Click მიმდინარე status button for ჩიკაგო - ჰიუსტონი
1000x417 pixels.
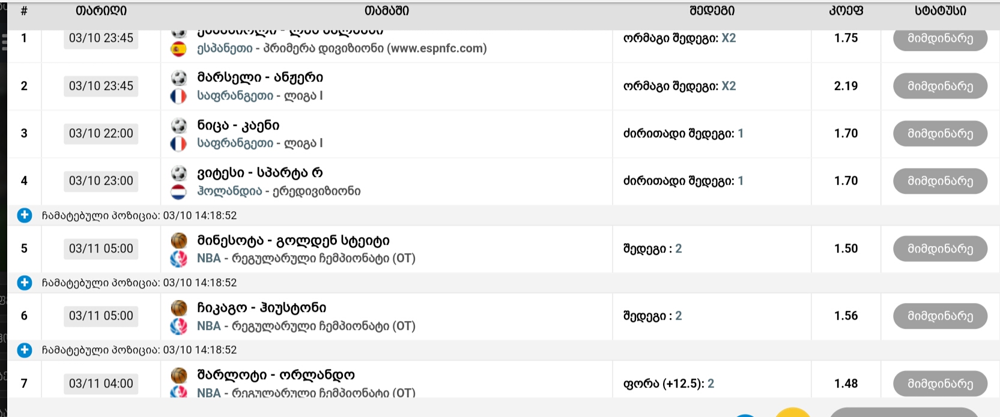pos(940,316)
